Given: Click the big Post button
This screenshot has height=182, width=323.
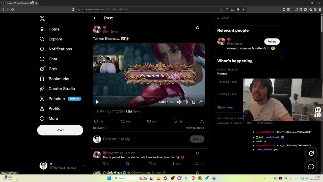Looking at the screenshot, I should (x=60, y=130).
